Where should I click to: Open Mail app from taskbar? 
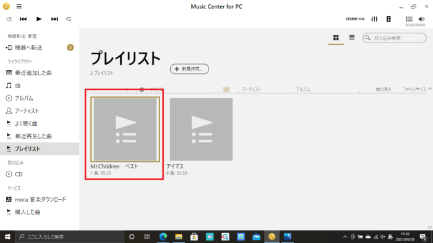click(256, 237)
